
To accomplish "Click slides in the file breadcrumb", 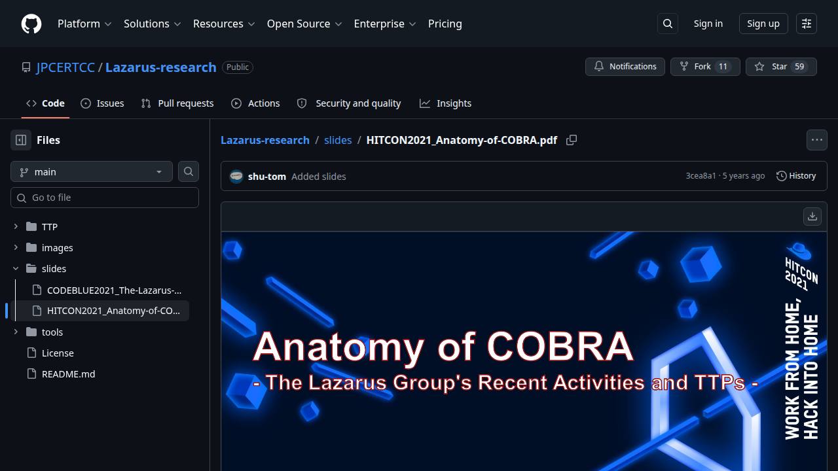I will [x=338, y=140].
